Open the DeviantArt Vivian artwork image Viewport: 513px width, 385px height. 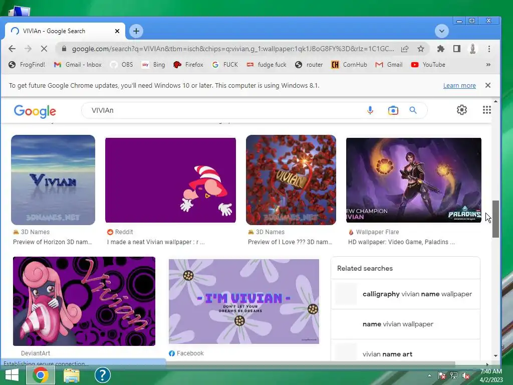click(x=84, y=301)
